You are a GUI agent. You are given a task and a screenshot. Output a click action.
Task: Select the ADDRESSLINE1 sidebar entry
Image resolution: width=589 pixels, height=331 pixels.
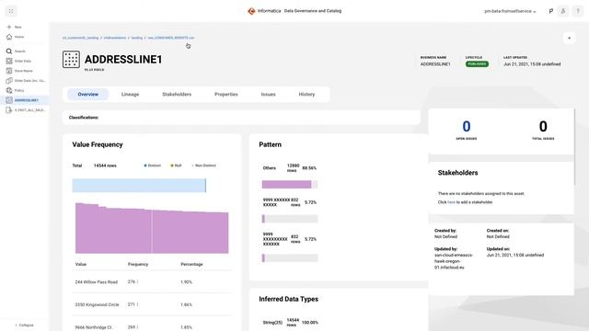point(25,100)
